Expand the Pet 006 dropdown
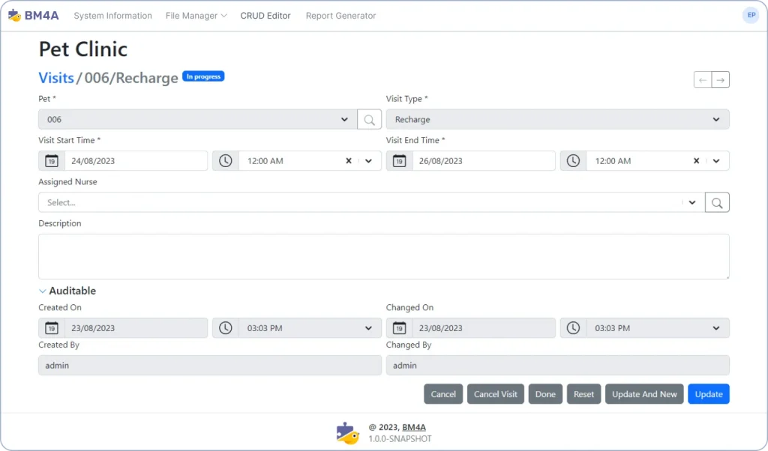The height and width of the screenshot is (451, 768). (x=344, y=119)
